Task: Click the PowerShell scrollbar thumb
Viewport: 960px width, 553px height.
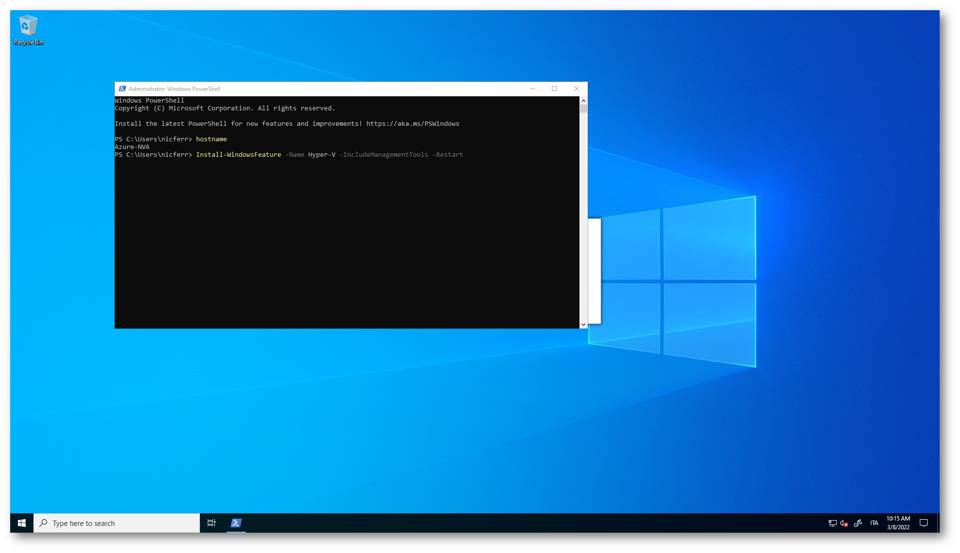Action: click(x=583, y=109)
